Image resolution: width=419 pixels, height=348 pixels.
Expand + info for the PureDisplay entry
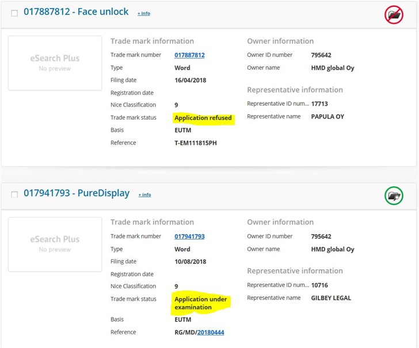click(x=144, y=194)
